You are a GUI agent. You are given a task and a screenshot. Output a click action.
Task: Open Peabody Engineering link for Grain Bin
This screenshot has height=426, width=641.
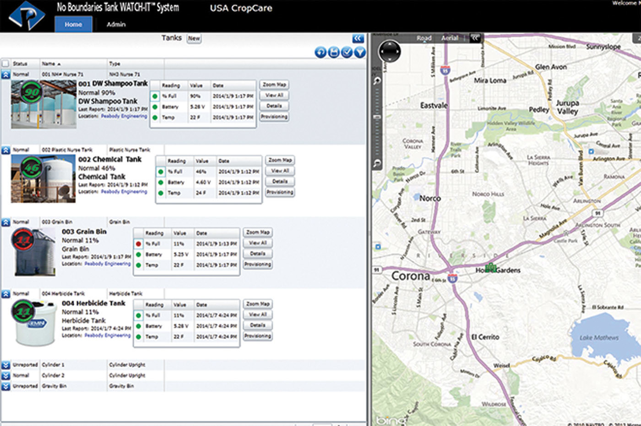coord(108,264)
